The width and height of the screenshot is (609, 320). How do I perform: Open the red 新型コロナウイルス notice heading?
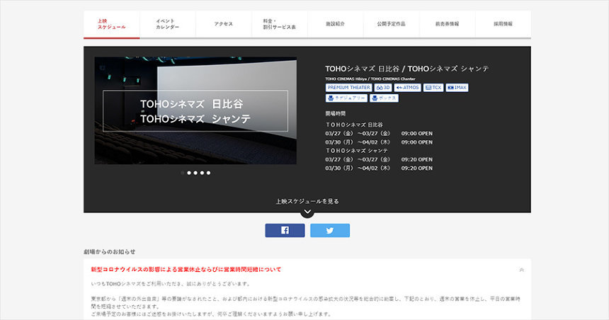point(186,270)
